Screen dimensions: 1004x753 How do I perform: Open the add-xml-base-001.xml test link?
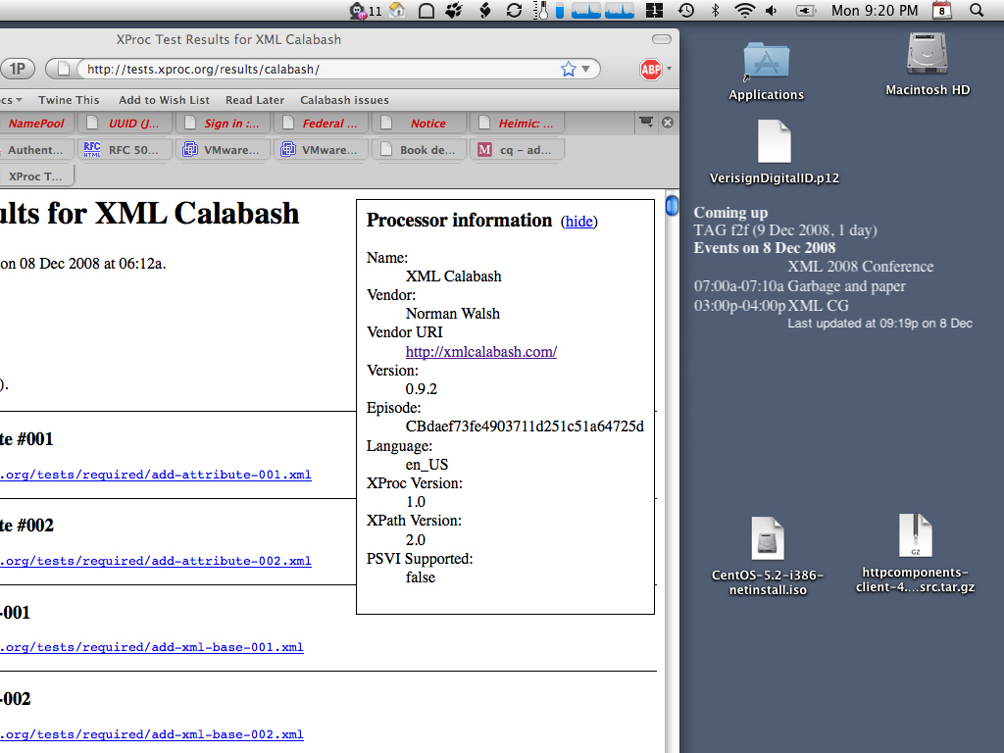(x=152, y=647)
